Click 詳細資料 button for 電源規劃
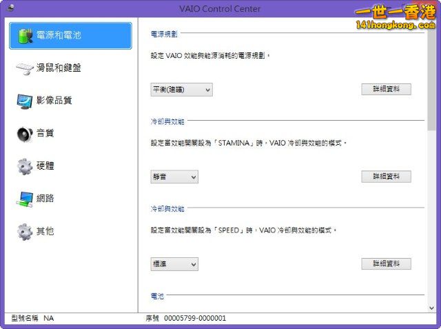Screen dimensions: 441x329 [386, 90]
